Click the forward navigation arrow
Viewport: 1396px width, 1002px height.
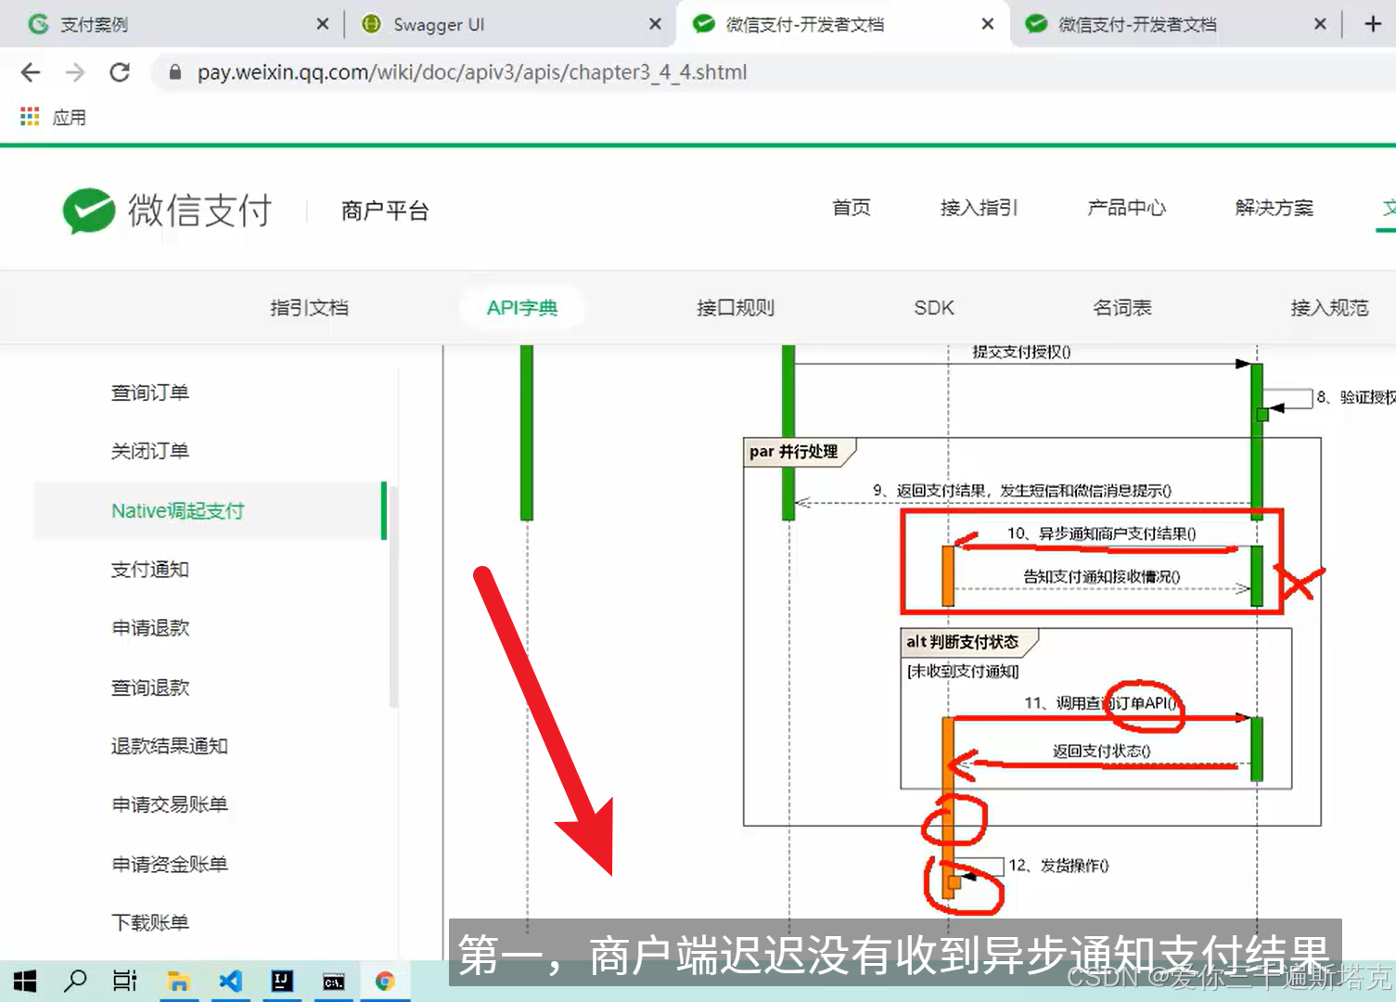pyautogui.click(x=74, y=71)
